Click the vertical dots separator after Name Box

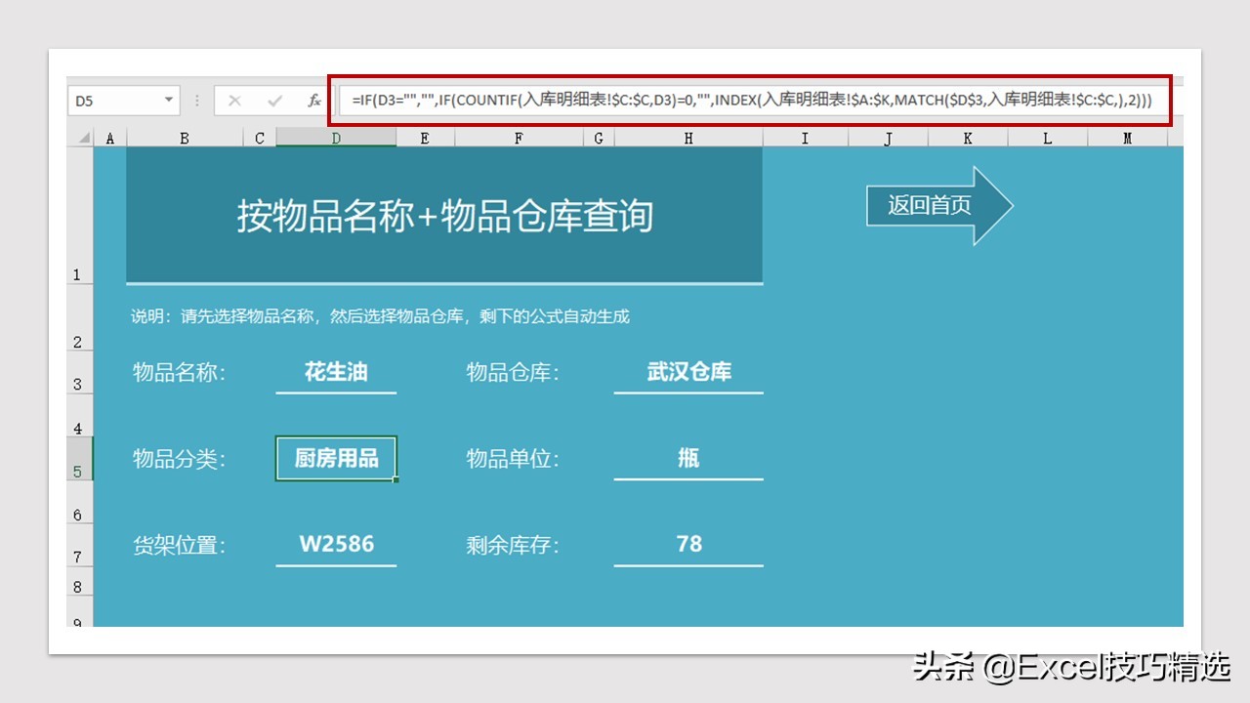[x=198, y=100]
